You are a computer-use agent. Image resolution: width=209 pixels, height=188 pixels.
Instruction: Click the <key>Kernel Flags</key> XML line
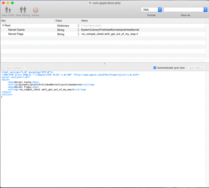click(23, 87)
